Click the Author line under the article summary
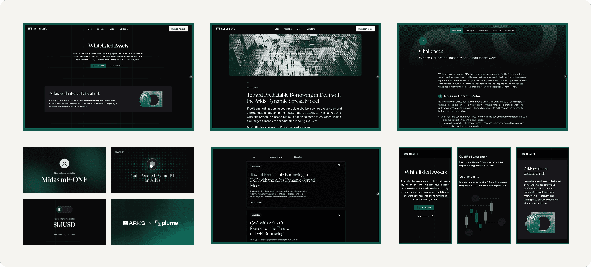The height and width of the screenshot is (267, 591). click(x=278, y=127)
